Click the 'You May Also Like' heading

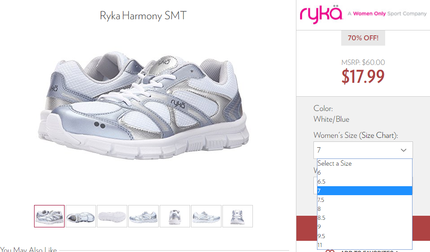[28, 249]
